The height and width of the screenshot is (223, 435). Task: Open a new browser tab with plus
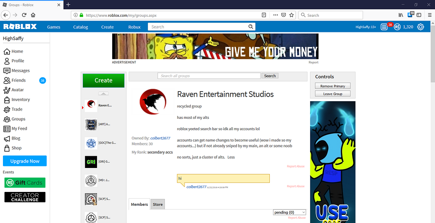tap(68, 5)
